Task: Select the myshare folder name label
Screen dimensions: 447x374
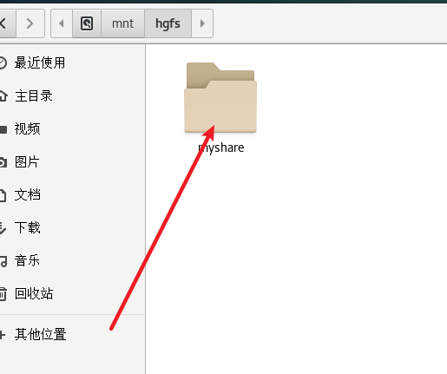Action: pos(221,148)
